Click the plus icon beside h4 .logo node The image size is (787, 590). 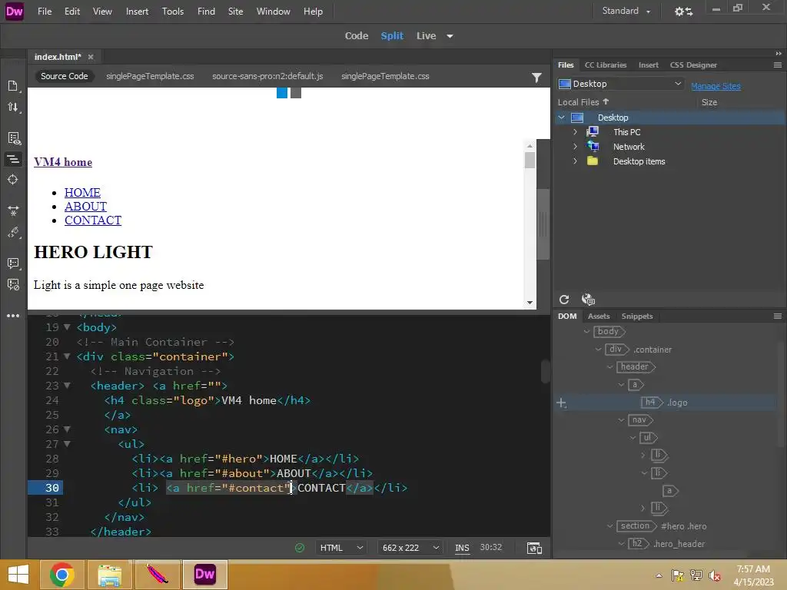point(562,403)
